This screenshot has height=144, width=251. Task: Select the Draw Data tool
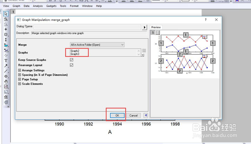tap(6, 55)
